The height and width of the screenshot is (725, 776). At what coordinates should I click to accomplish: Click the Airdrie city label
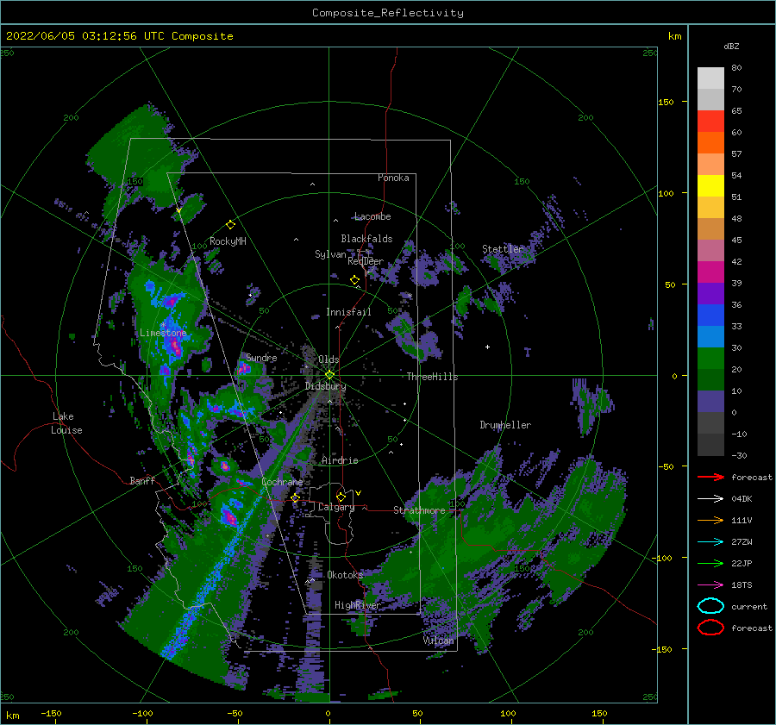[340, 460]
